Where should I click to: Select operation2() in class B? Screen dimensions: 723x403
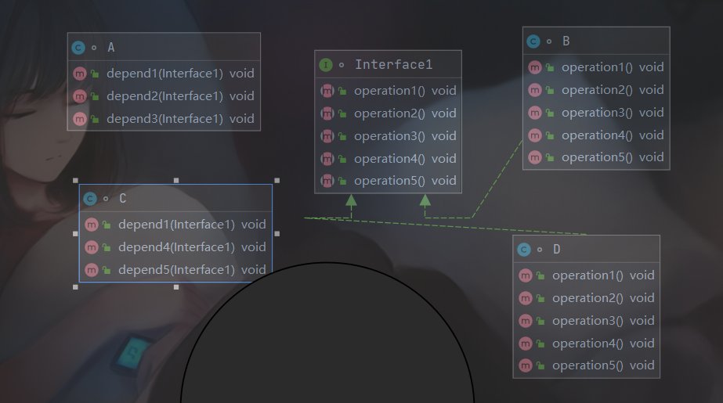coord(596,90)
